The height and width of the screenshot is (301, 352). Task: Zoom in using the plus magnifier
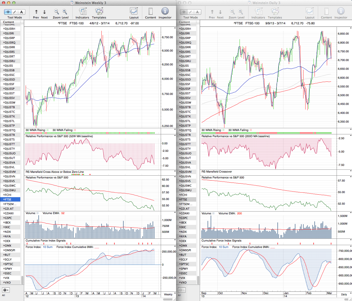(x=65, y=12)
